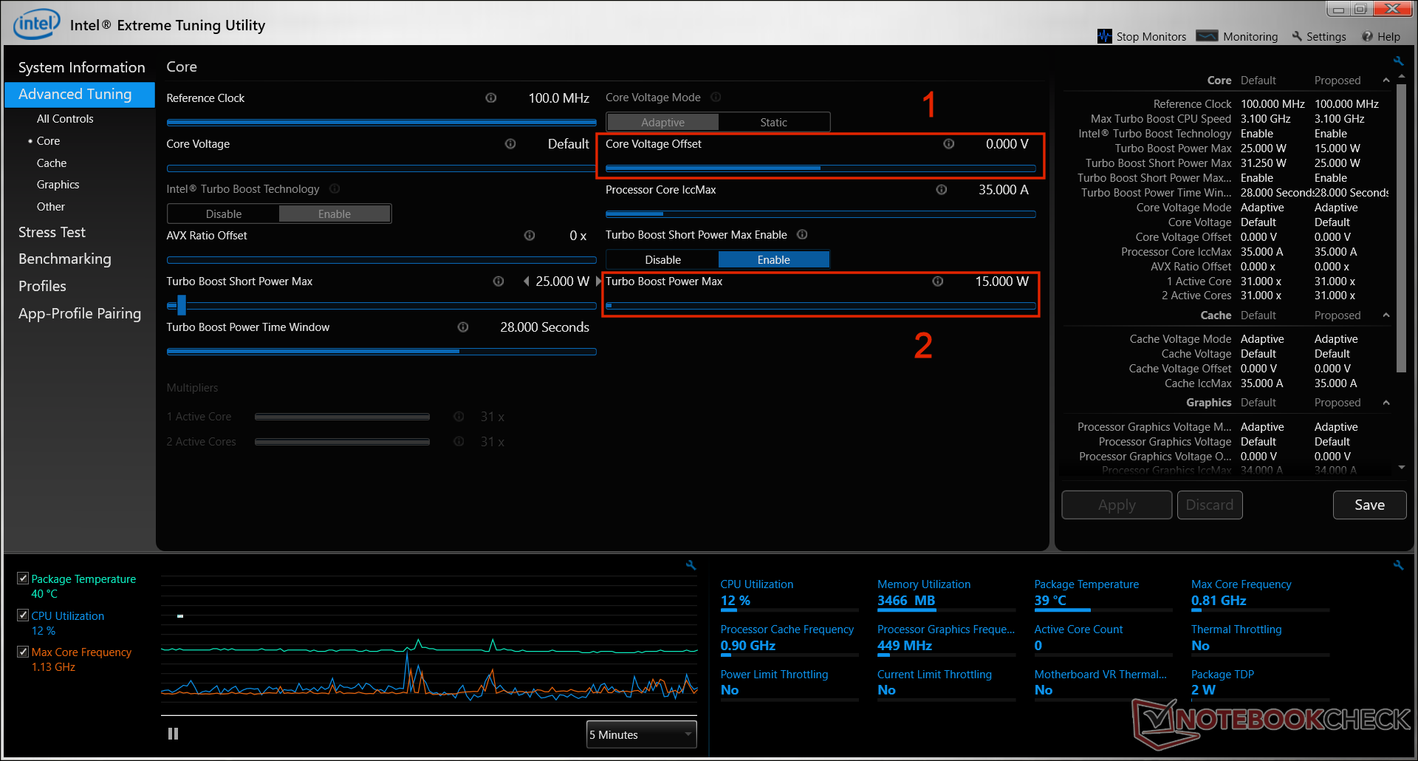Click 2 Active Cores info icon
The height and width of the screenshot is (761, 1418).
click(x=459, y=441)
